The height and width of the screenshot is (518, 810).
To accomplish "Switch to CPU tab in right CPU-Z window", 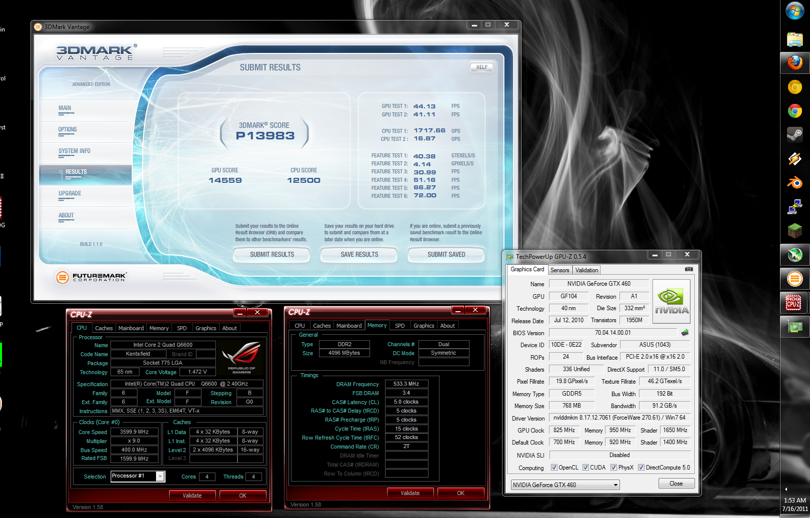I will (x=299, y=326).
